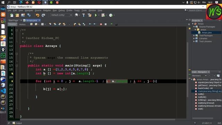Click the editor horizontal scrollbar

(98, 119)
